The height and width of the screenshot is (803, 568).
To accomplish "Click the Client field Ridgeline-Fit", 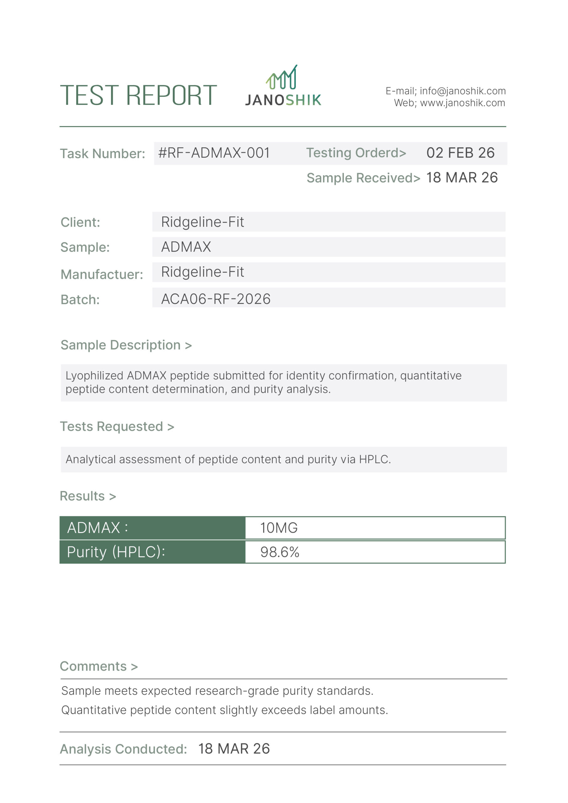I will tap(329, 222).
